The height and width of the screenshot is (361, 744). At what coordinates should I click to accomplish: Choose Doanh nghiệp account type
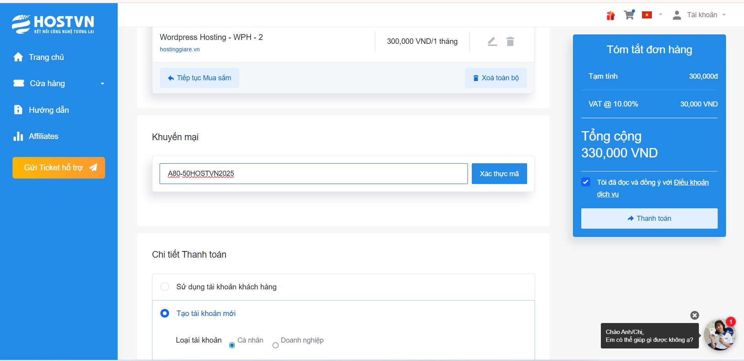pyautogui.click(x=275, y=345)
